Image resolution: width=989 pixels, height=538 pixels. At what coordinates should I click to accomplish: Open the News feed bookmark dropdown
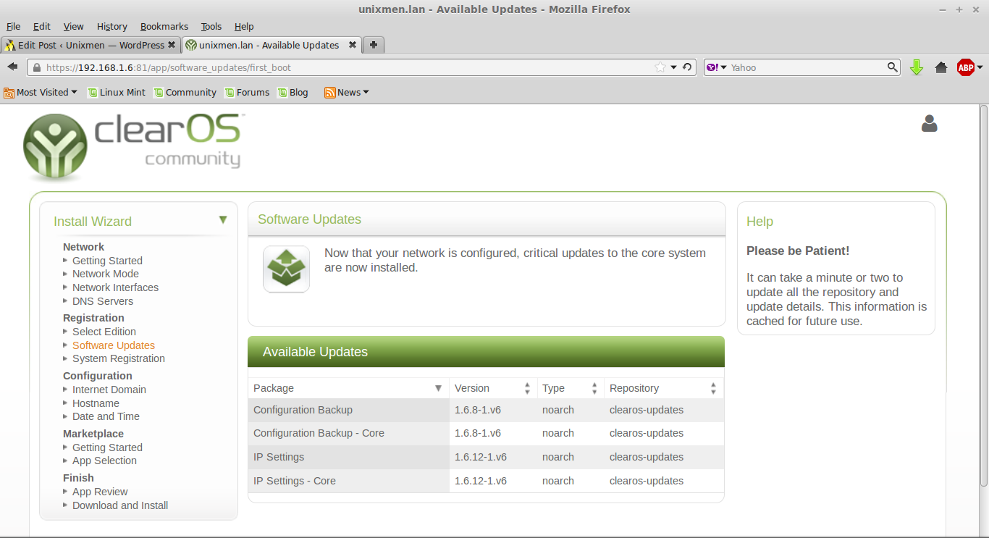click(347, 92)
